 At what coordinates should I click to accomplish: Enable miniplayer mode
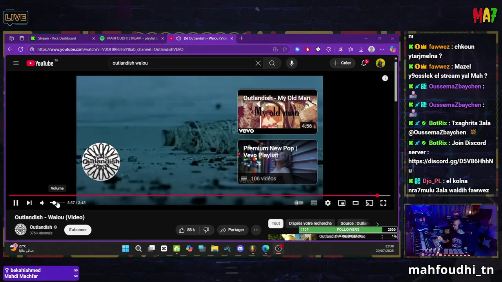point(342,203)
